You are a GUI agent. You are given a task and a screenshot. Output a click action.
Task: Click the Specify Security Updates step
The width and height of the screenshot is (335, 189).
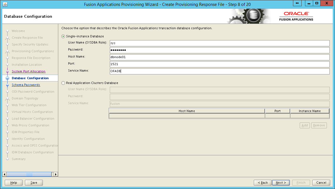coord(30,45)
